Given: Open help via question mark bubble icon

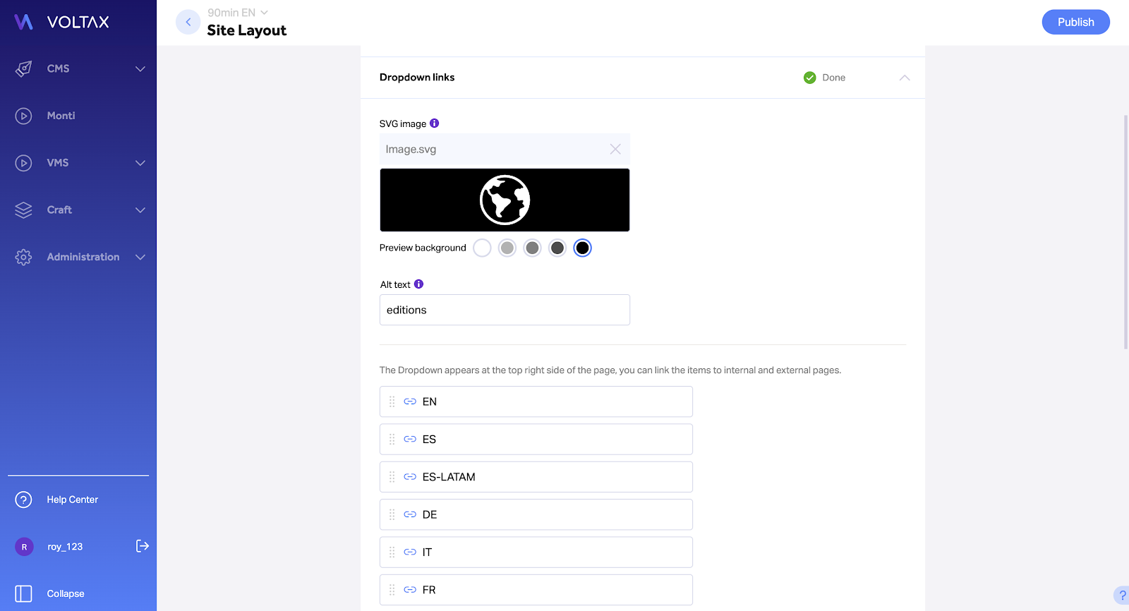Looking at the screenshot, I should click(1121, 595).
